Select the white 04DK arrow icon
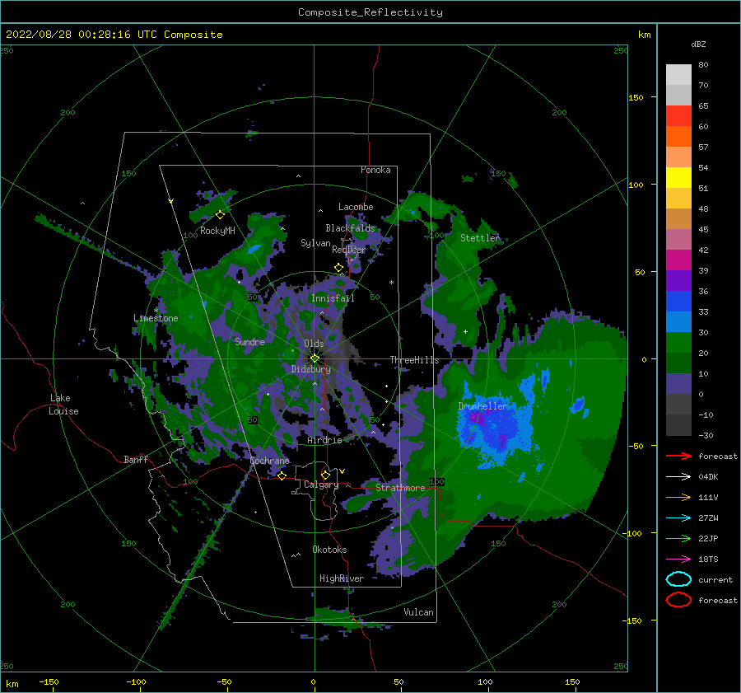The image size is (741, 693). pyautogui.click(x=678, y=476)
